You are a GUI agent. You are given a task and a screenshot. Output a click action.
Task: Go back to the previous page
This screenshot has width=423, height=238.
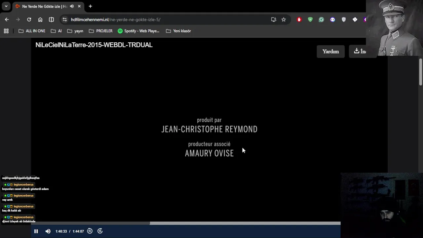[7, 20]
